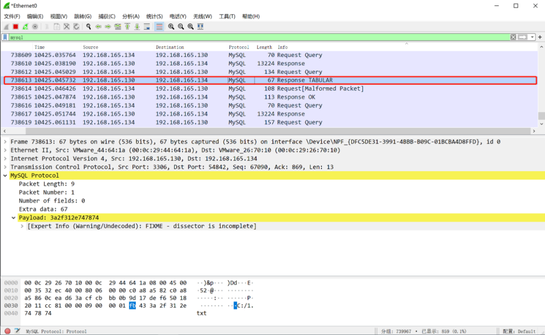
Task: Open the display filter bookmark menu
Action: pyautogui.click(x=5, y=37)
